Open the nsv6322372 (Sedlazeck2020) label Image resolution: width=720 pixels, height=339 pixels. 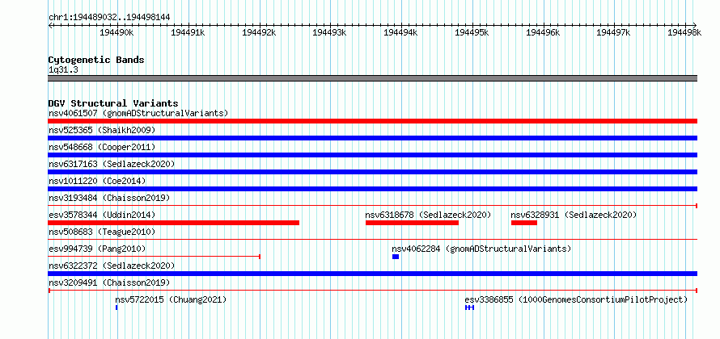112,266
